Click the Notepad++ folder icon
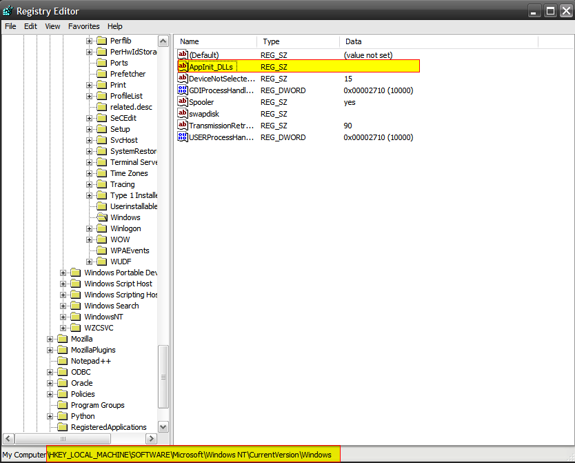 (63, 361)
